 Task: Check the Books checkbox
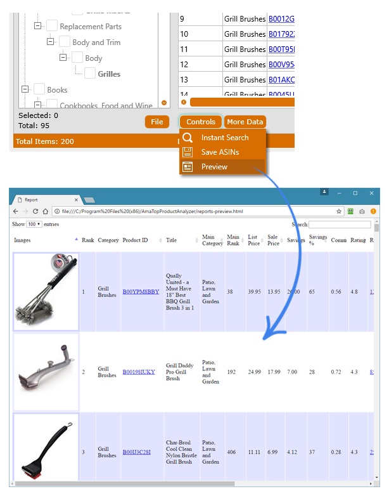pyautogui.click(x=39, y=89)
